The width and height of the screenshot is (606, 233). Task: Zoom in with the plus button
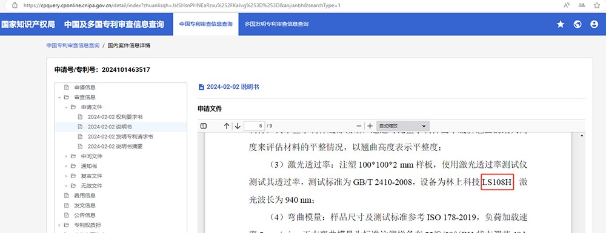coord(370,126)
